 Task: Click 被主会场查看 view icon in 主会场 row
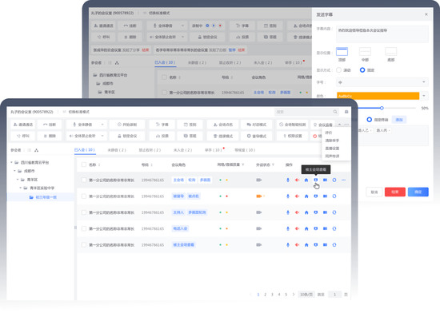[x=316, y=180]
